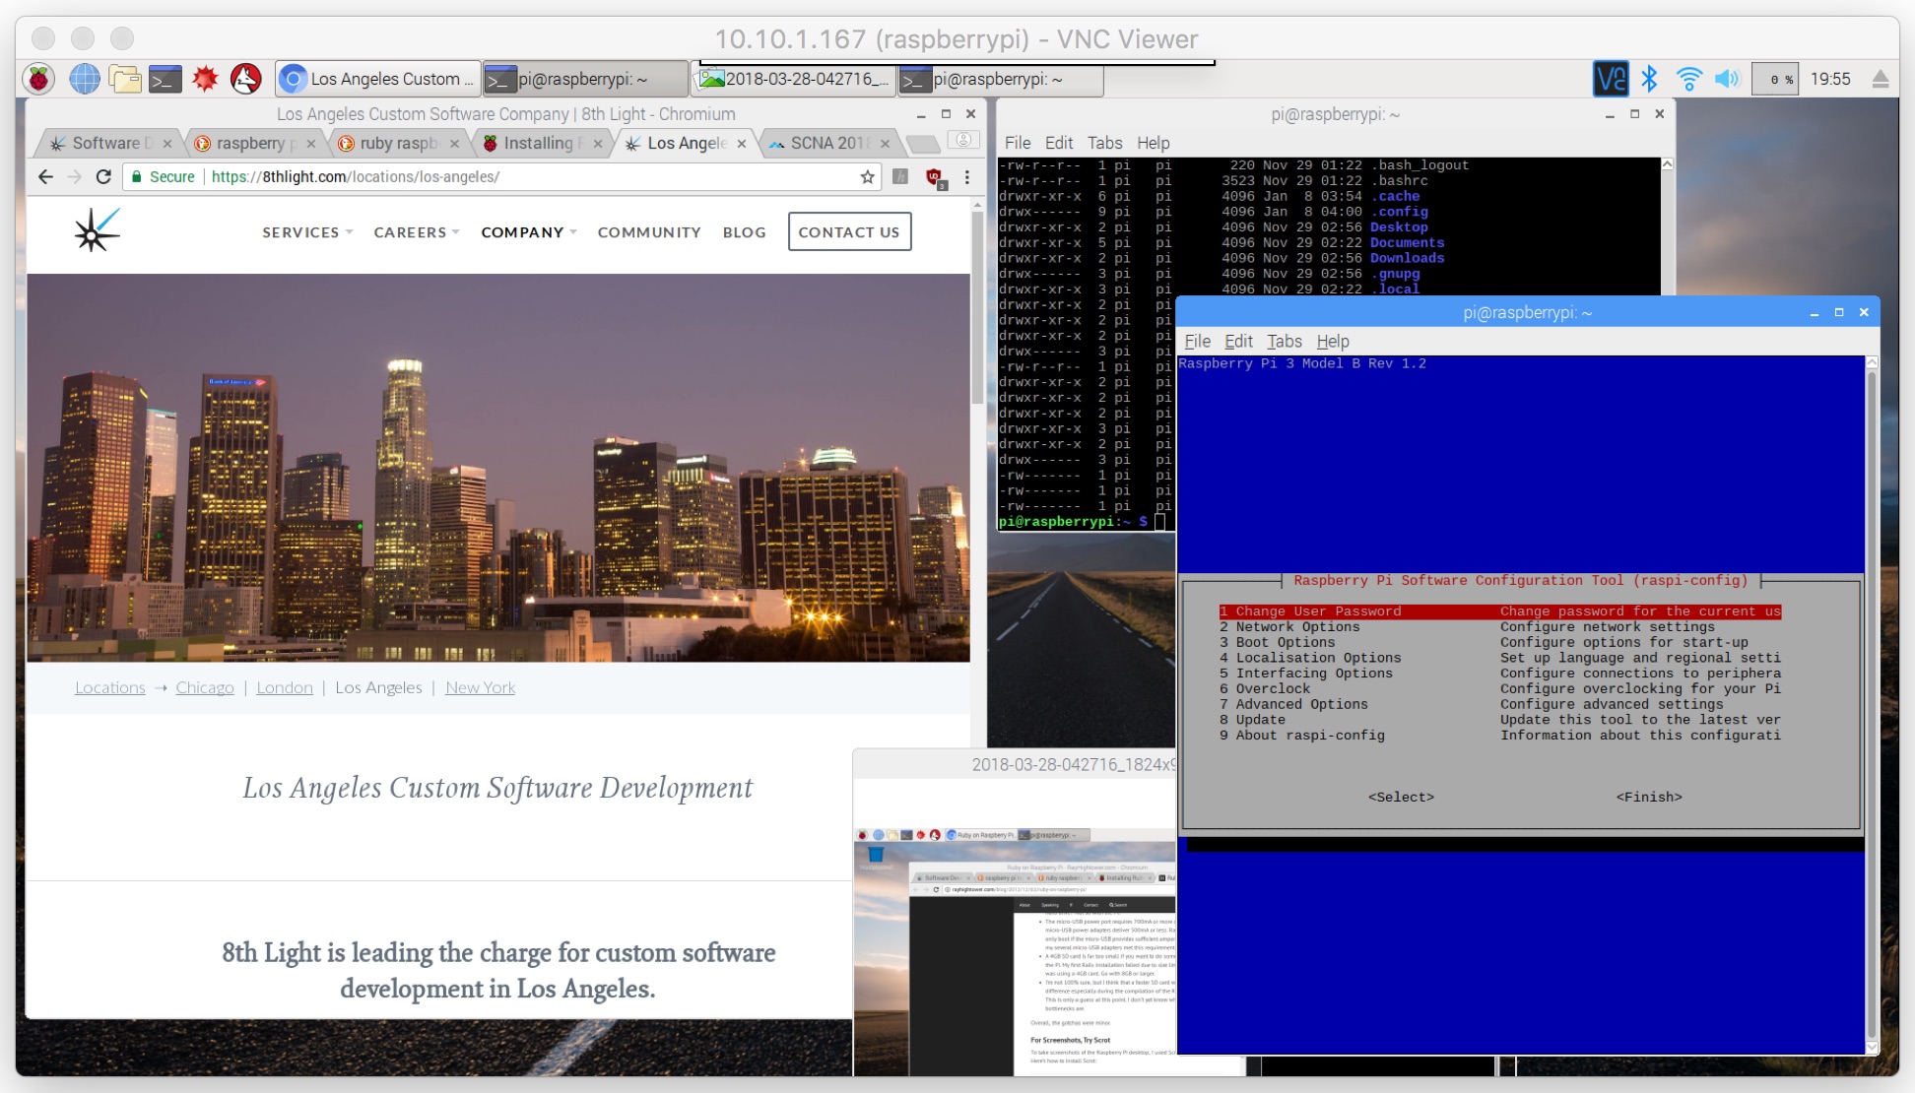The height and width of the screenshot is (1093, 1915).
Task: Switch to first pi@raspberrypi taskbar window
Action: point(585,79)
